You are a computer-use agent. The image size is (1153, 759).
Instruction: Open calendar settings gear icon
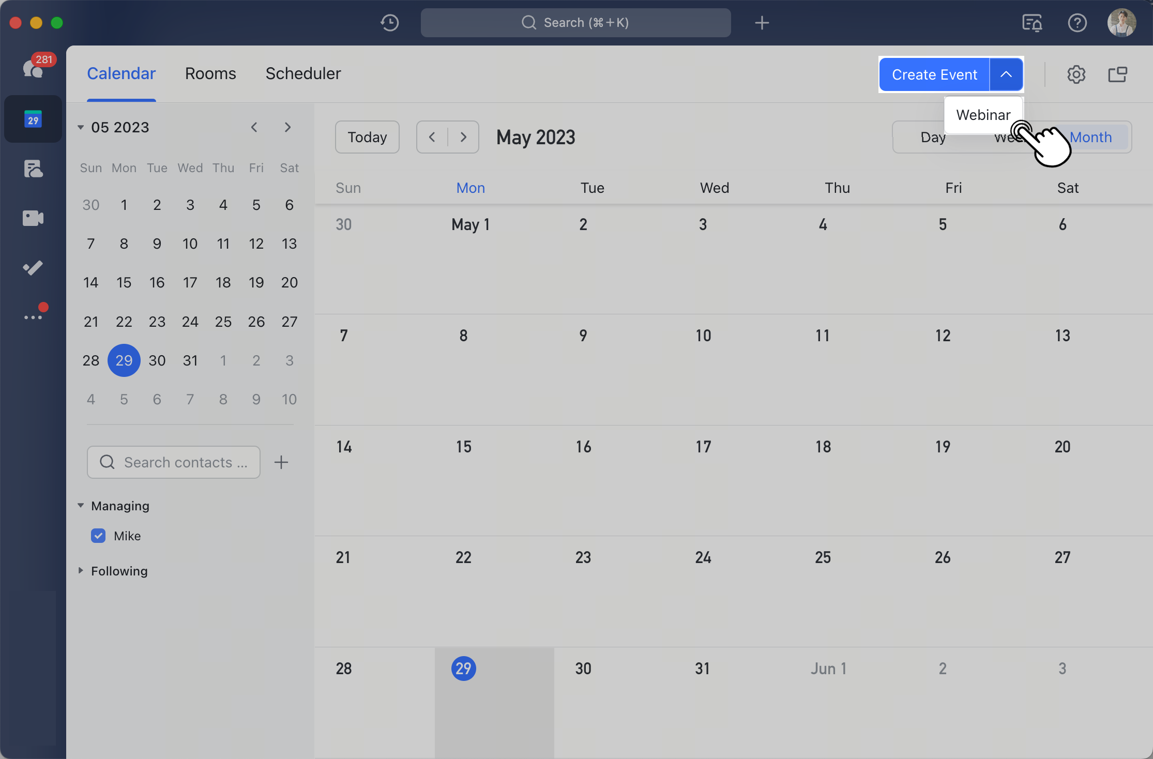1076,74
